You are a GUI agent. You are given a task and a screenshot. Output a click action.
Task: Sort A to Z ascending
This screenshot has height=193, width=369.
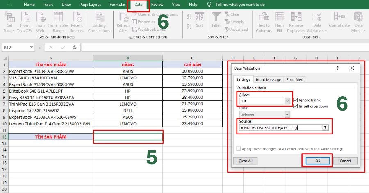189,17
